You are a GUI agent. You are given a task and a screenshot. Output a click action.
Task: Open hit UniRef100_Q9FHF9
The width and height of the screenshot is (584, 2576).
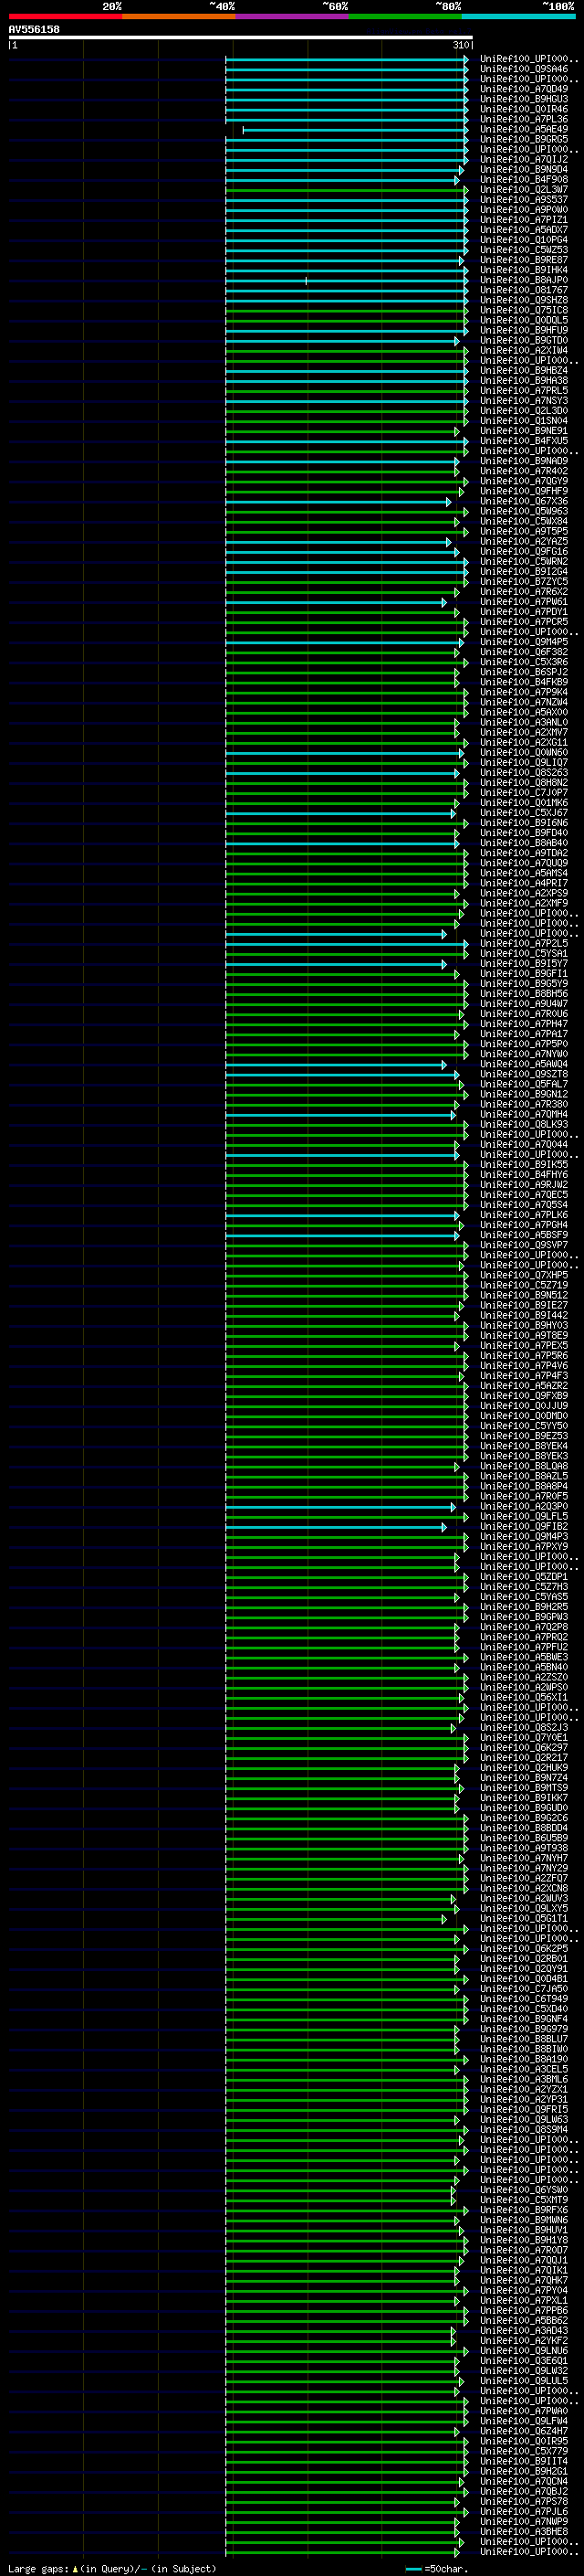click(524, 491)
